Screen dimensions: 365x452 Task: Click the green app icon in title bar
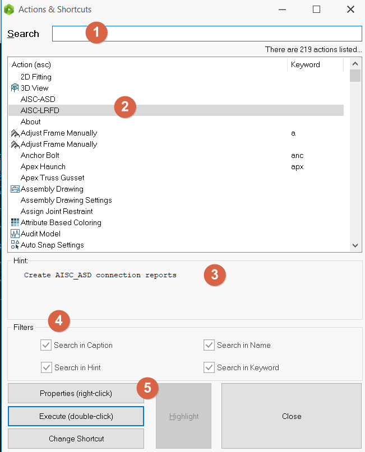[x=8, y=10]
